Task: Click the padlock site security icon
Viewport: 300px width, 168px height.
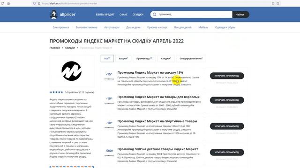Action: pyautogui.click(x=39, y=3)
